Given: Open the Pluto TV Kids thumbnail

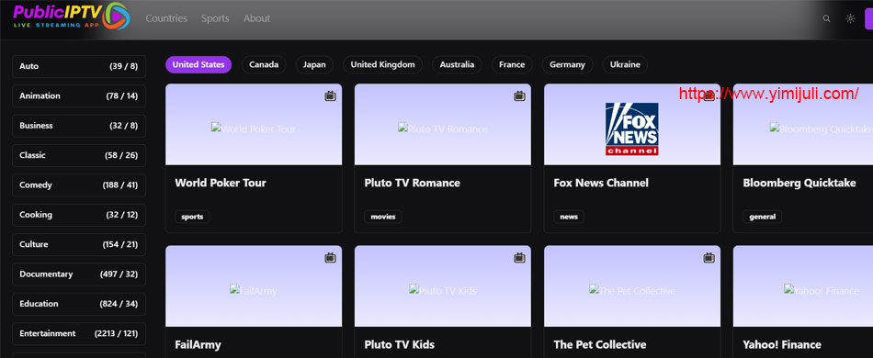Looking at the screenshot, I should pos(443,286).
